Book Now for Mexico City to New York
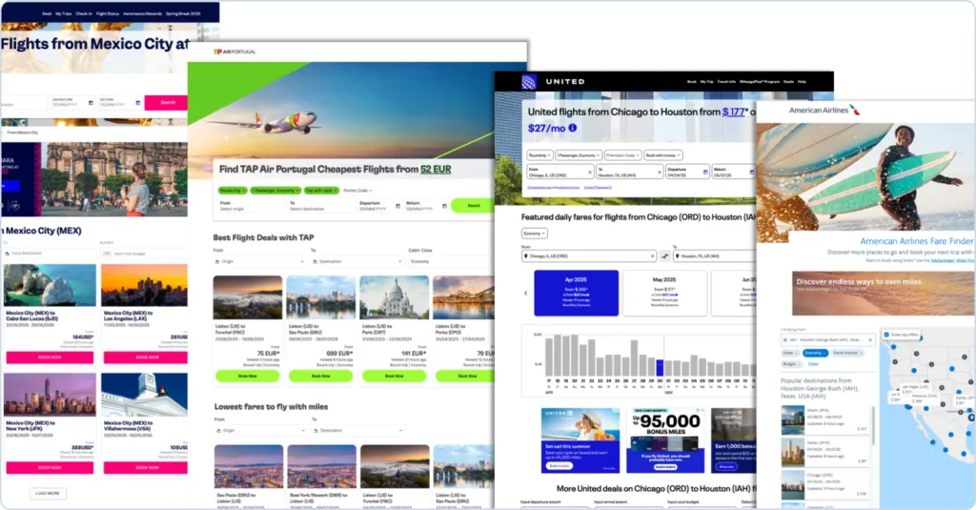 coord(50,468)
